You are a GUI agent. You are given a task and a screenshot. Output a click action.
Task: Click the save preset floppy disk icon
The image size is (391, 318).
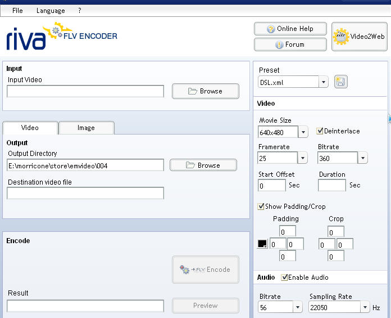pos(340,82)
